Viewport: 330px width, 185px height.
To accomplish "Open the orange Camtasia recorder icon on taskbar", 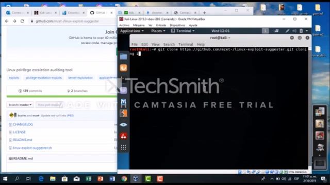I will pyautogui.click(x=160, y=179).
